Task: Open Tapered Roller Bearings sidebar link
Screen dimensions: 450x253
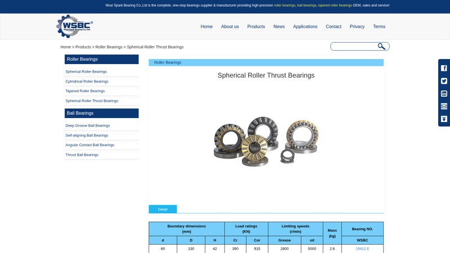Action: coord(85,91)
